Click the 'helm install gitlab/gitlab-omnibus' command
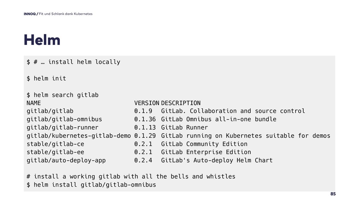The image size is (359, 202). point(92,185)
